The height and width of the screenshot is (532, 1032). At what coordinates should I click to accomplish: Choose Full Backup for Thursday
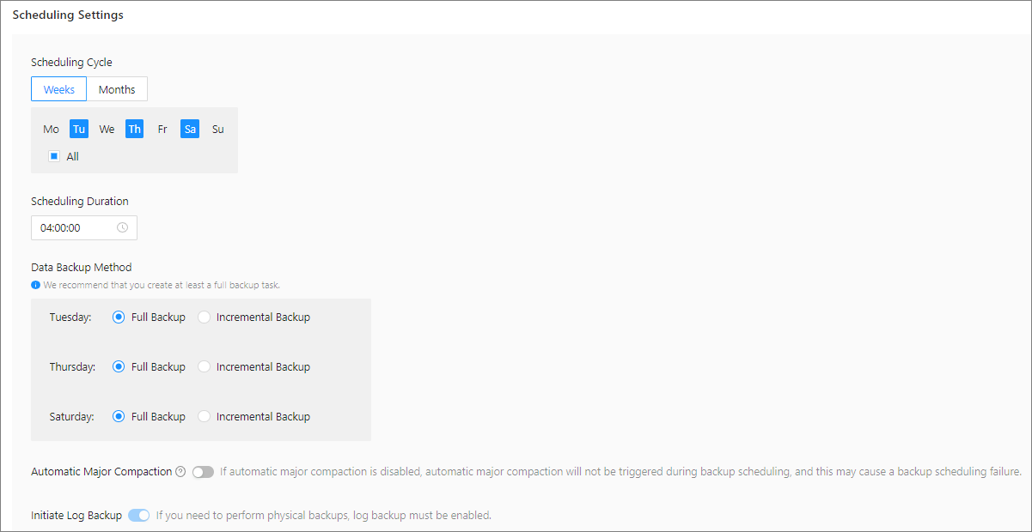coord(119,367)
